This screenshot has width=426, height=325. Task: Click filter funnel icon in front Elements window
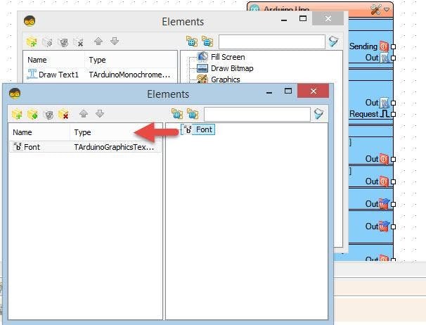tap(319, 114)
